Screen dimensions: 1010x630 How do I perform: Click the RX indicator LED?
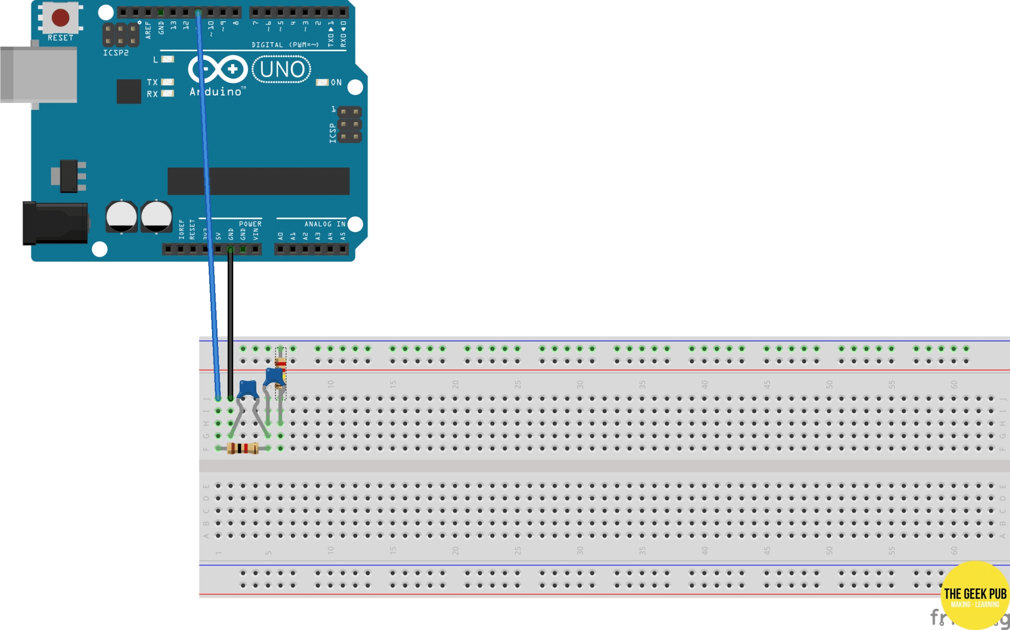coord(168,94)
